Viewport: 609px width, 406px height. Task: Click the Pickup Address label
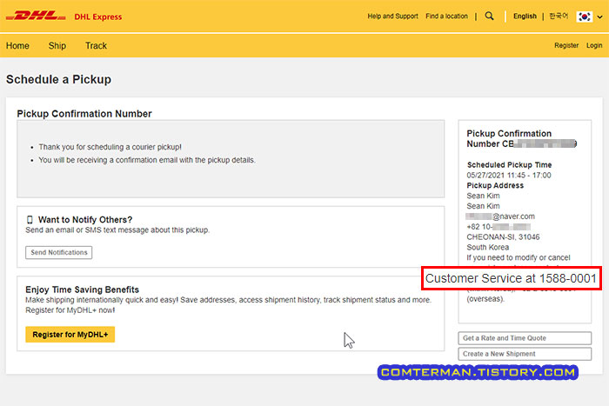tap(495, 185)
